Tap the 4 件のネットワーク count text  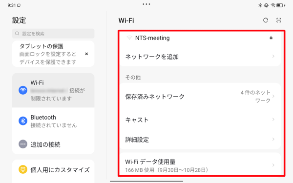tap(255, 96)
